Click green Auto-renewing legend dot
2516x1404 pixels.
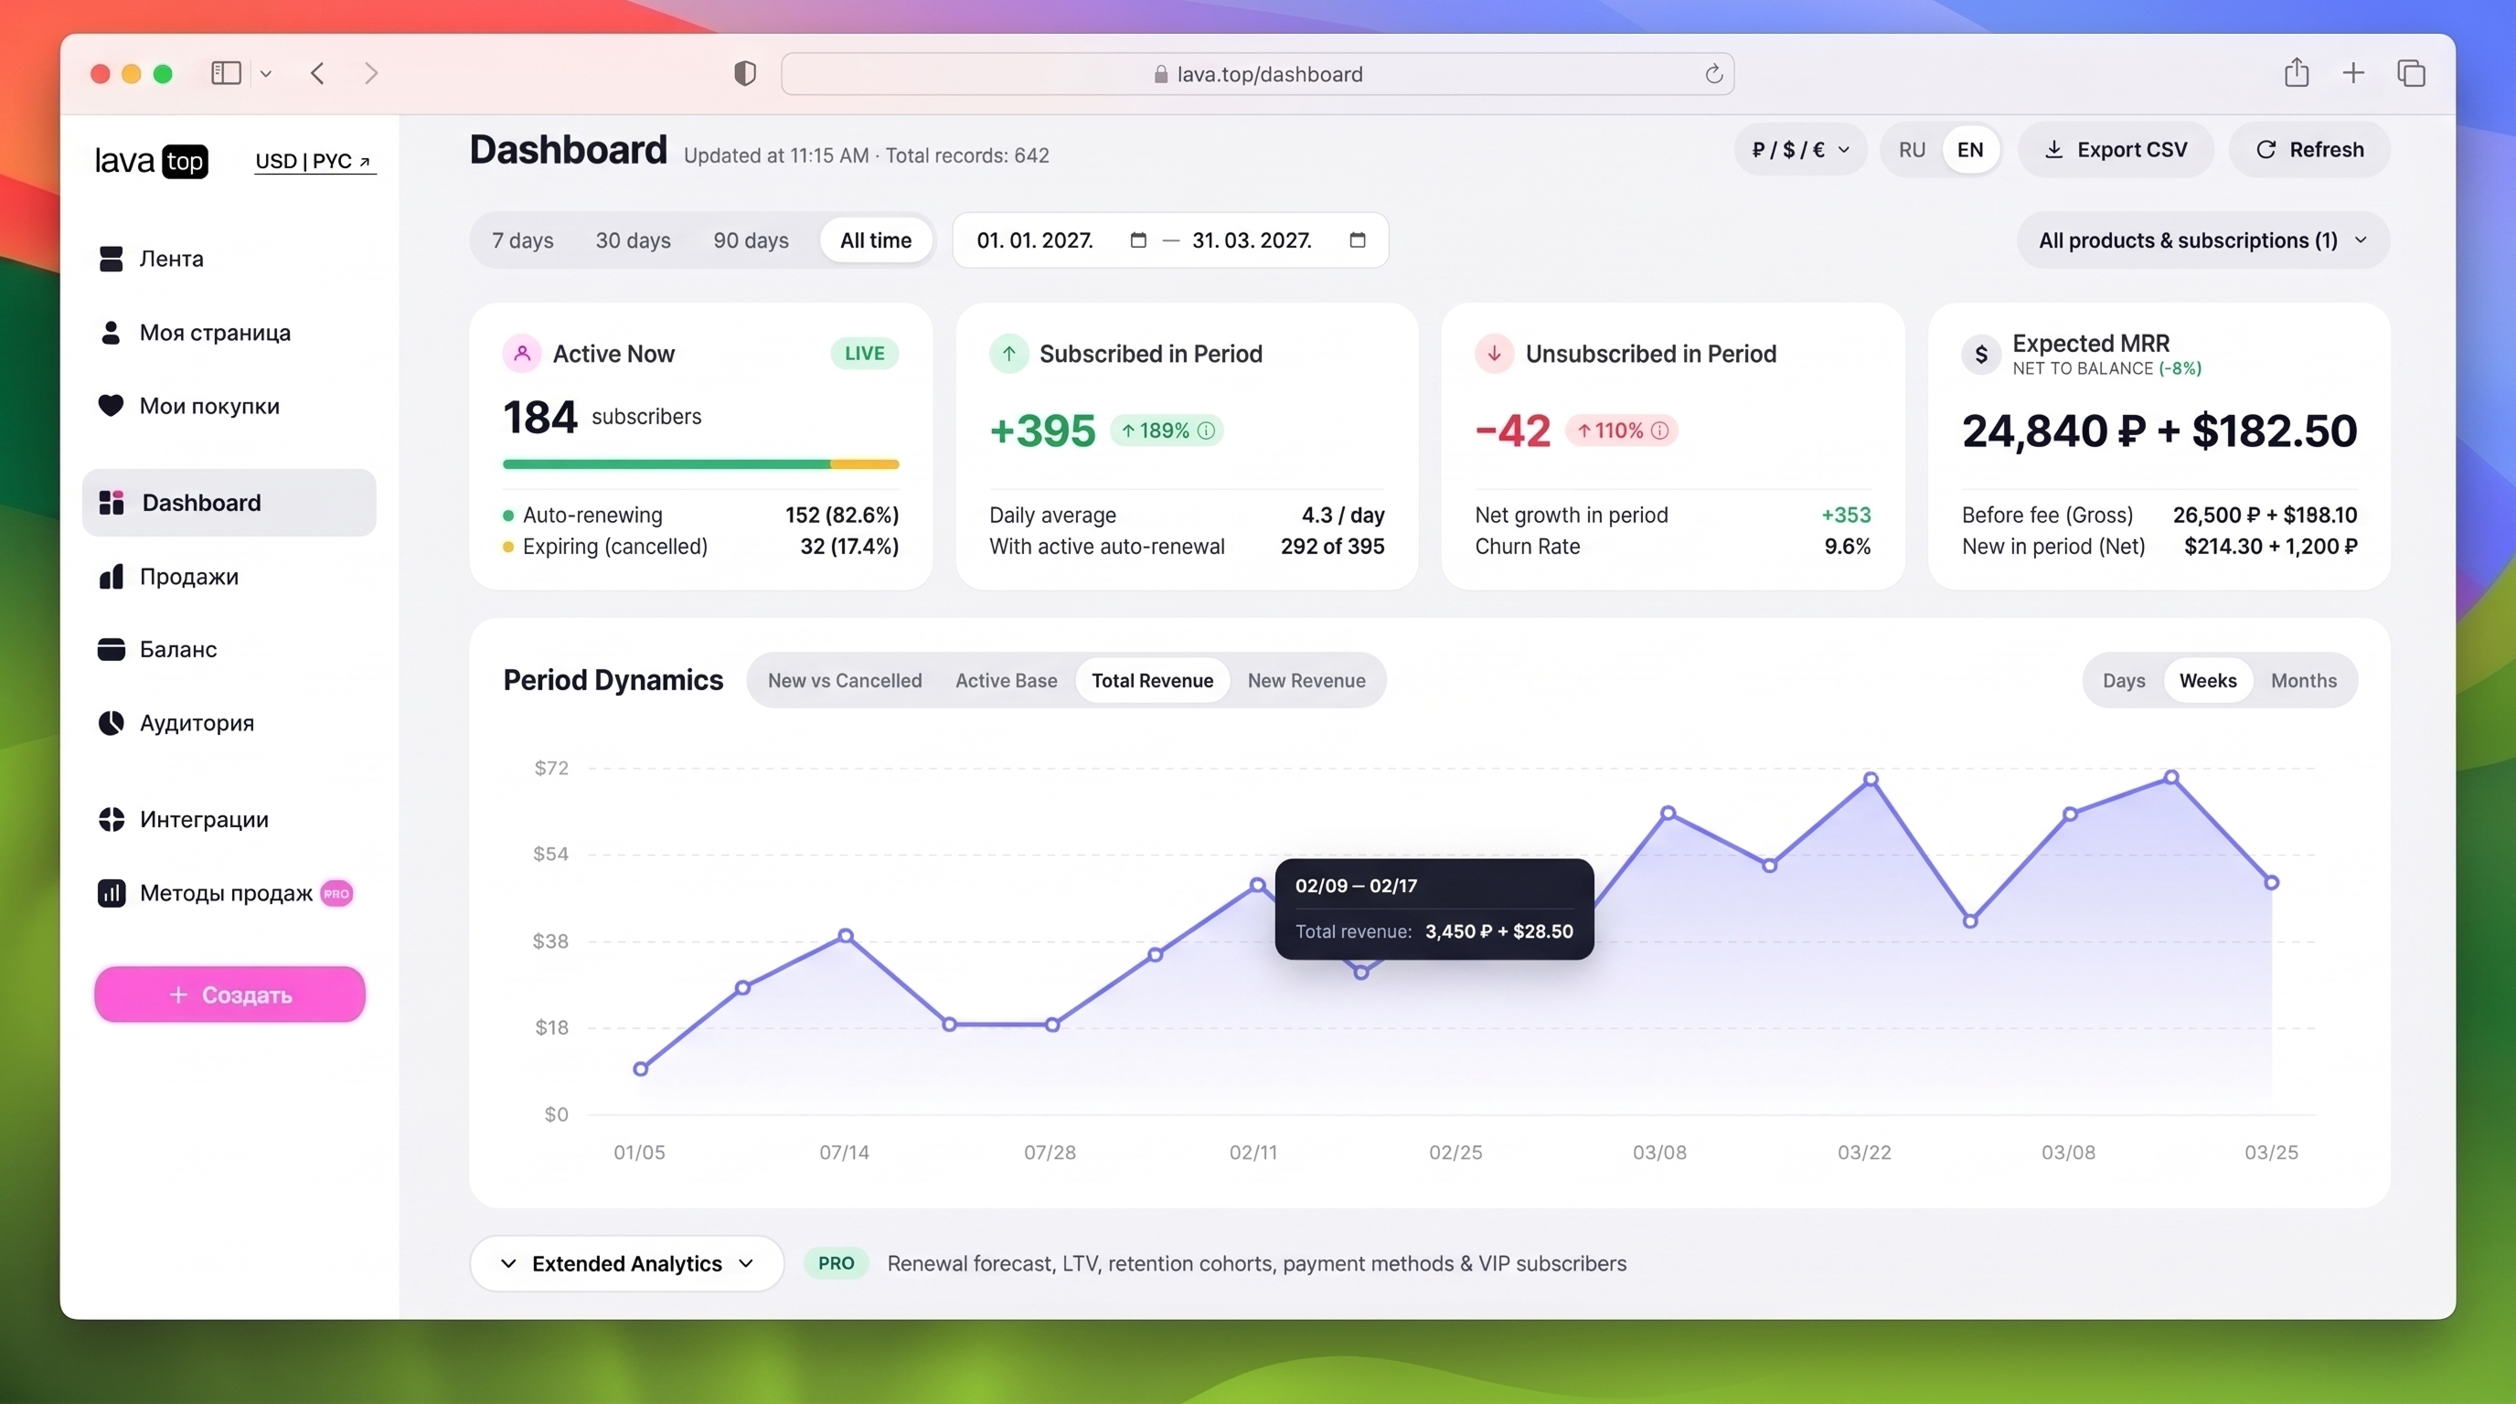pos(508,516)
